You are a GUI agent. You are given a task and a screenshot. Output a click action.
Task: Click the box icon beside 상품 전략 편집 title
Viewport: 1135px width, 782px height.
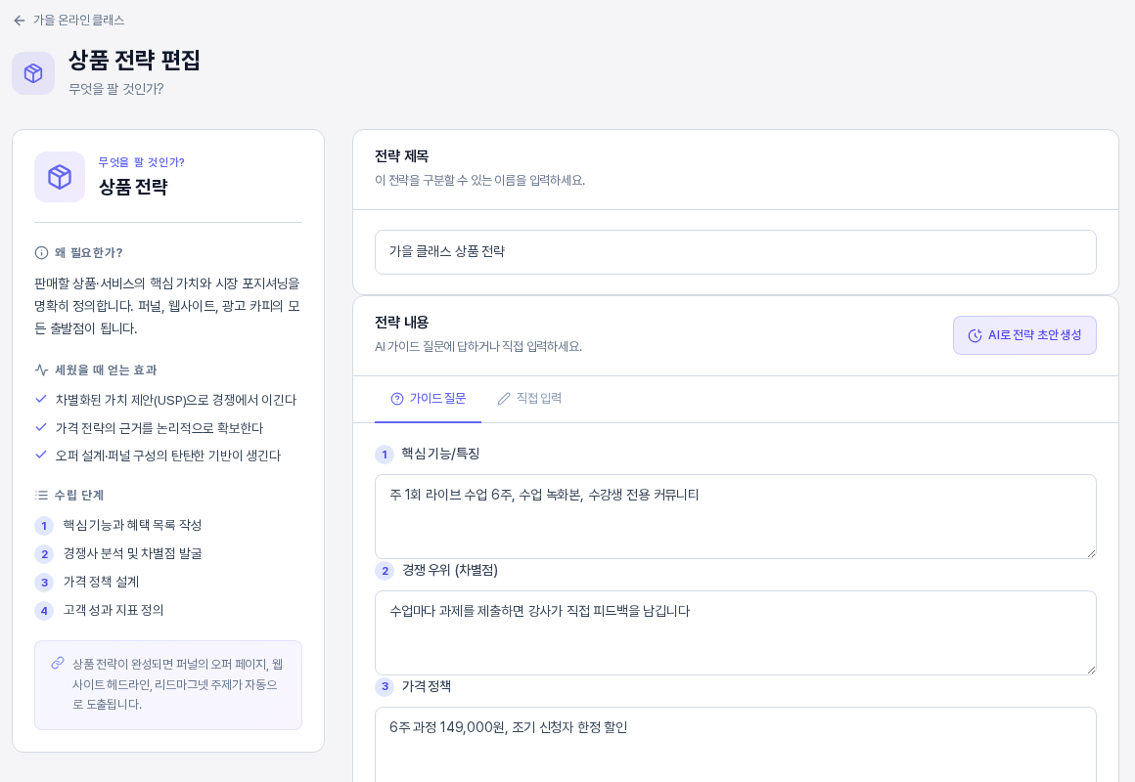(33, 73)
